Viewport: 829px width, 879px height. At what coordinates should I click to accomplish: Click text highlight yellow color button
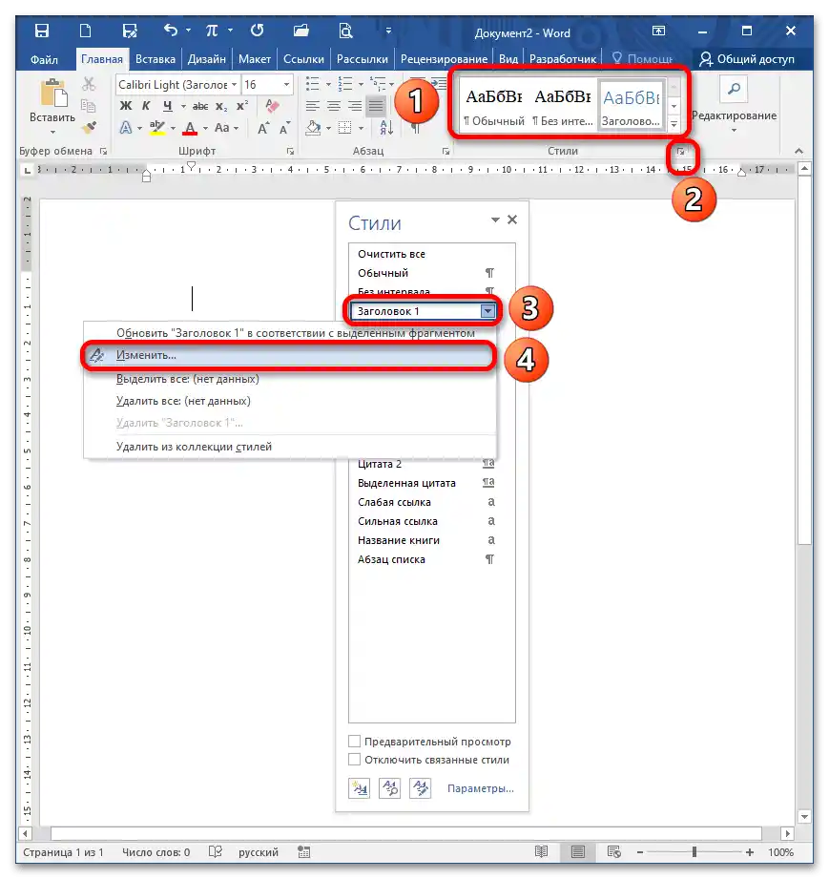coord(157,129)
